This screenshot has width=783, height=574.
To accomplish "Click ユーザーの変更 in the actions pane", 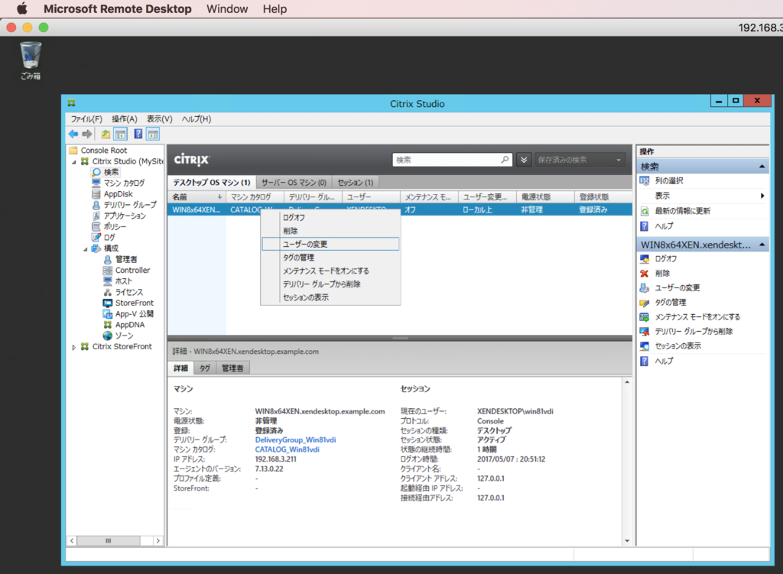I will coord(677,287).
